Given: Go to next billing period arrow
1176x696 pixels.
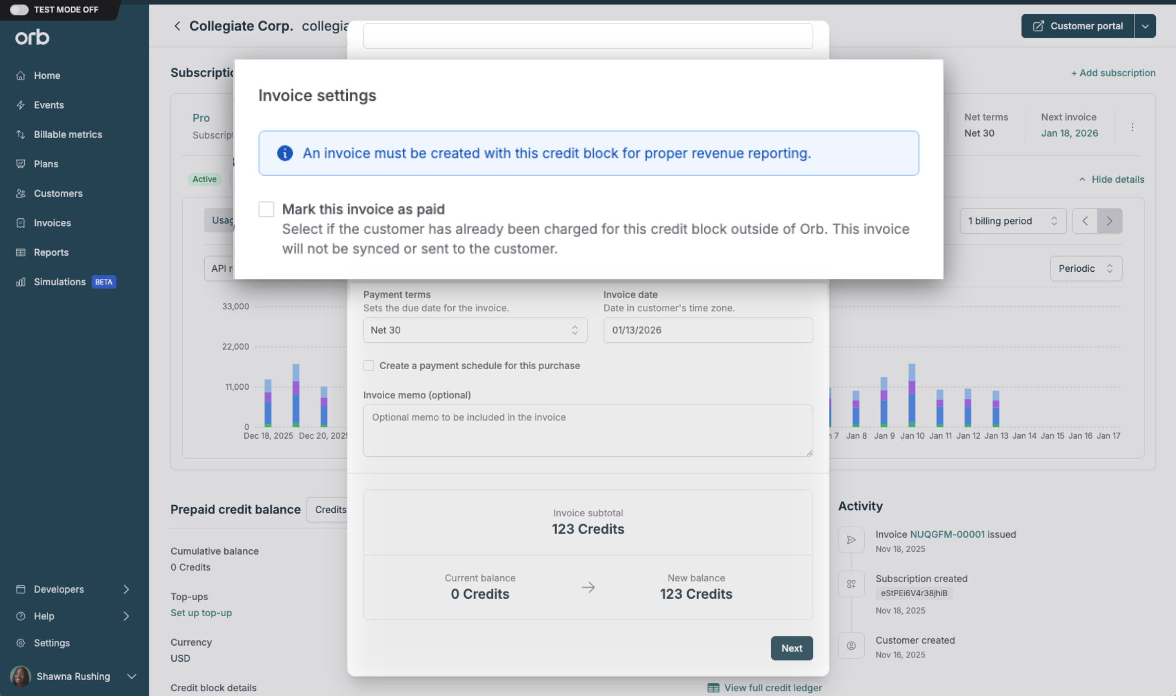Looking at the screenshot, I should click(x=1110, y=221).
